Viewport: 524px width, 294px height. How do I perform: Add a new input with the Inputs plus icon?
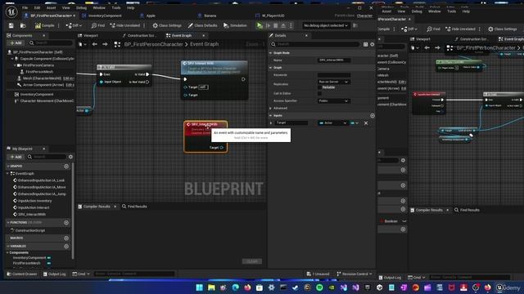tap(373, 115)
